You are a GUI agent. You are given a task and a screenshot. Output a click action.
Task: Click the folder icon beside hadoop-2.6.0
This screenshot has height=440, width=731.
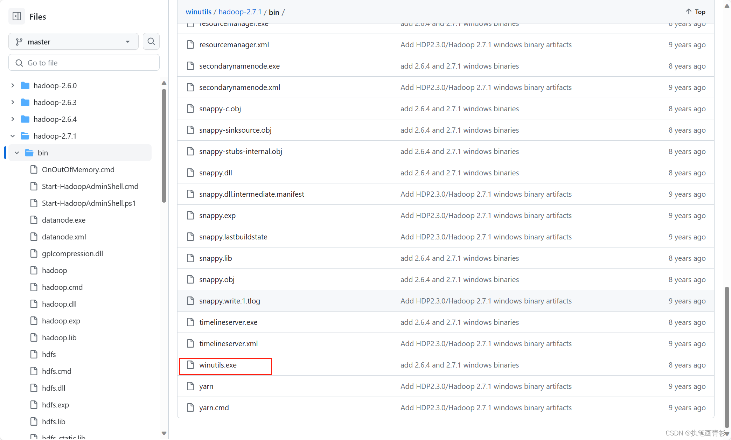pos(25,85)
